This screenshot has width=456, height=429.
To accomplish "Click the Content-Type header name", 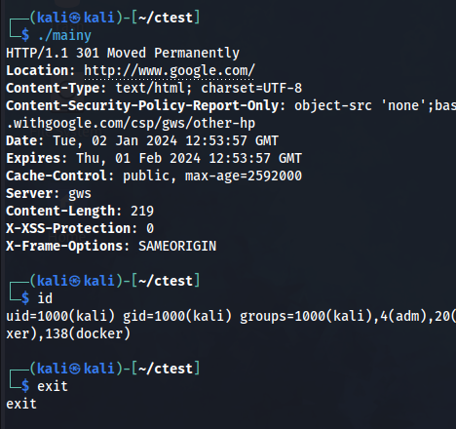I will 53,88.
